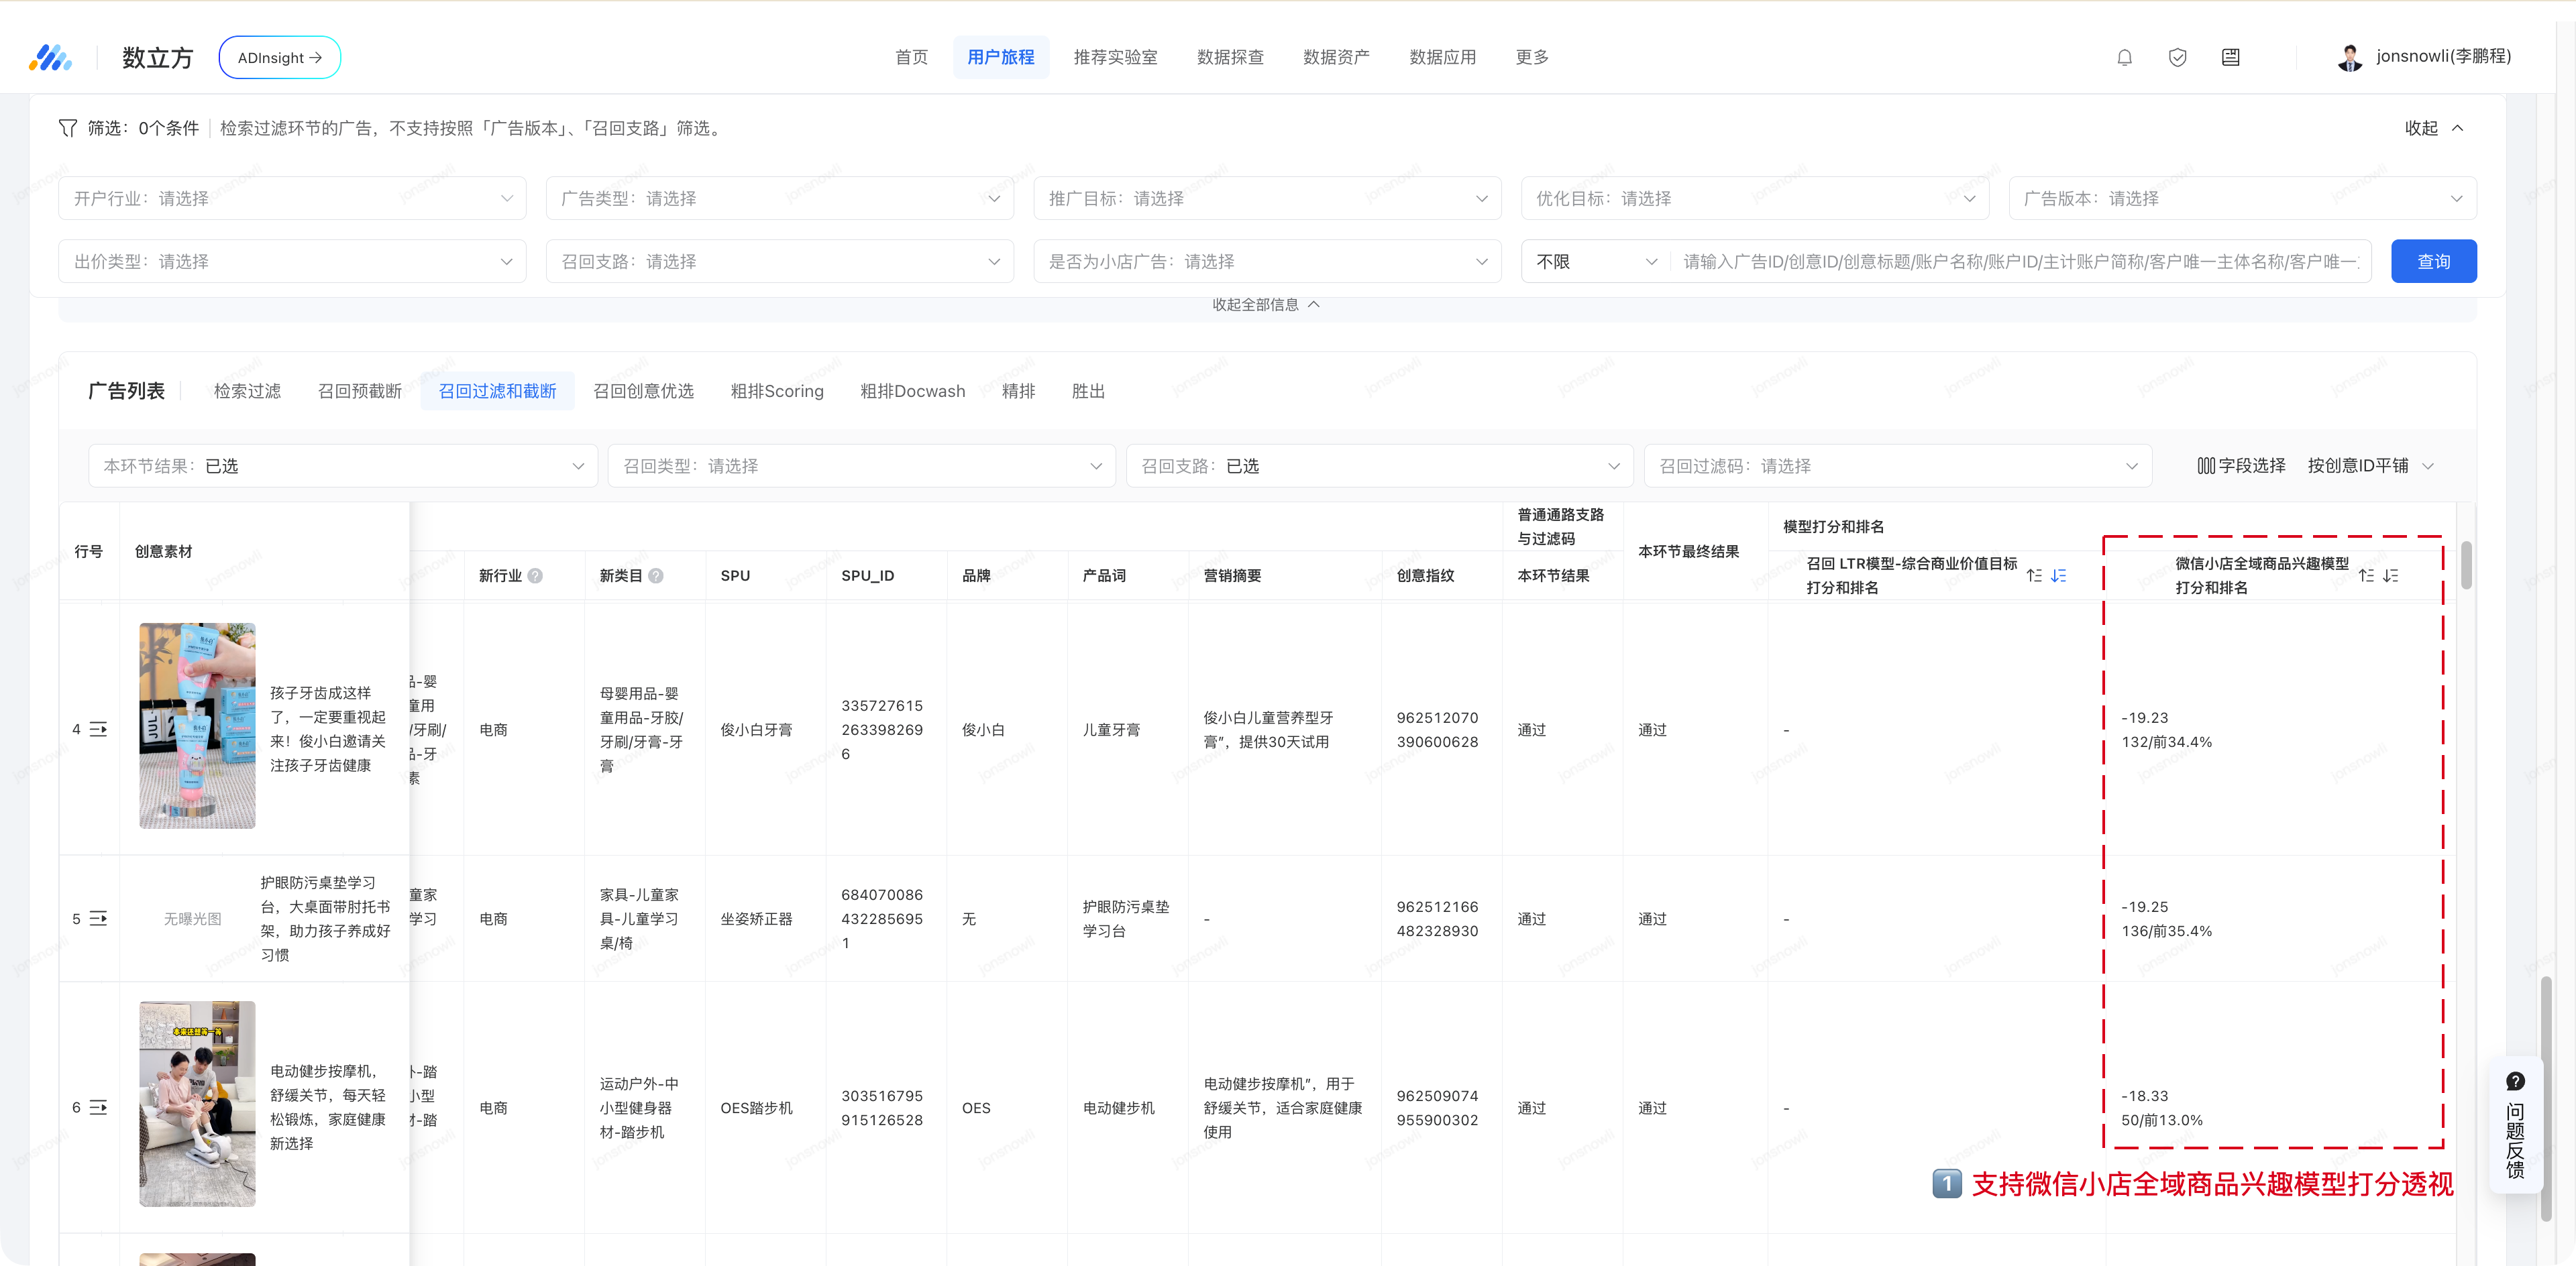
Task: Open 开户行业 dropdown
Action: (292, 198)
